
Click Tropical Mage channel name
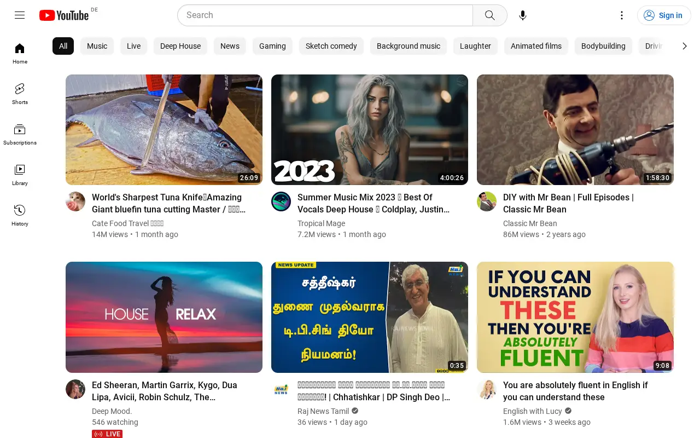coord(321,223)
